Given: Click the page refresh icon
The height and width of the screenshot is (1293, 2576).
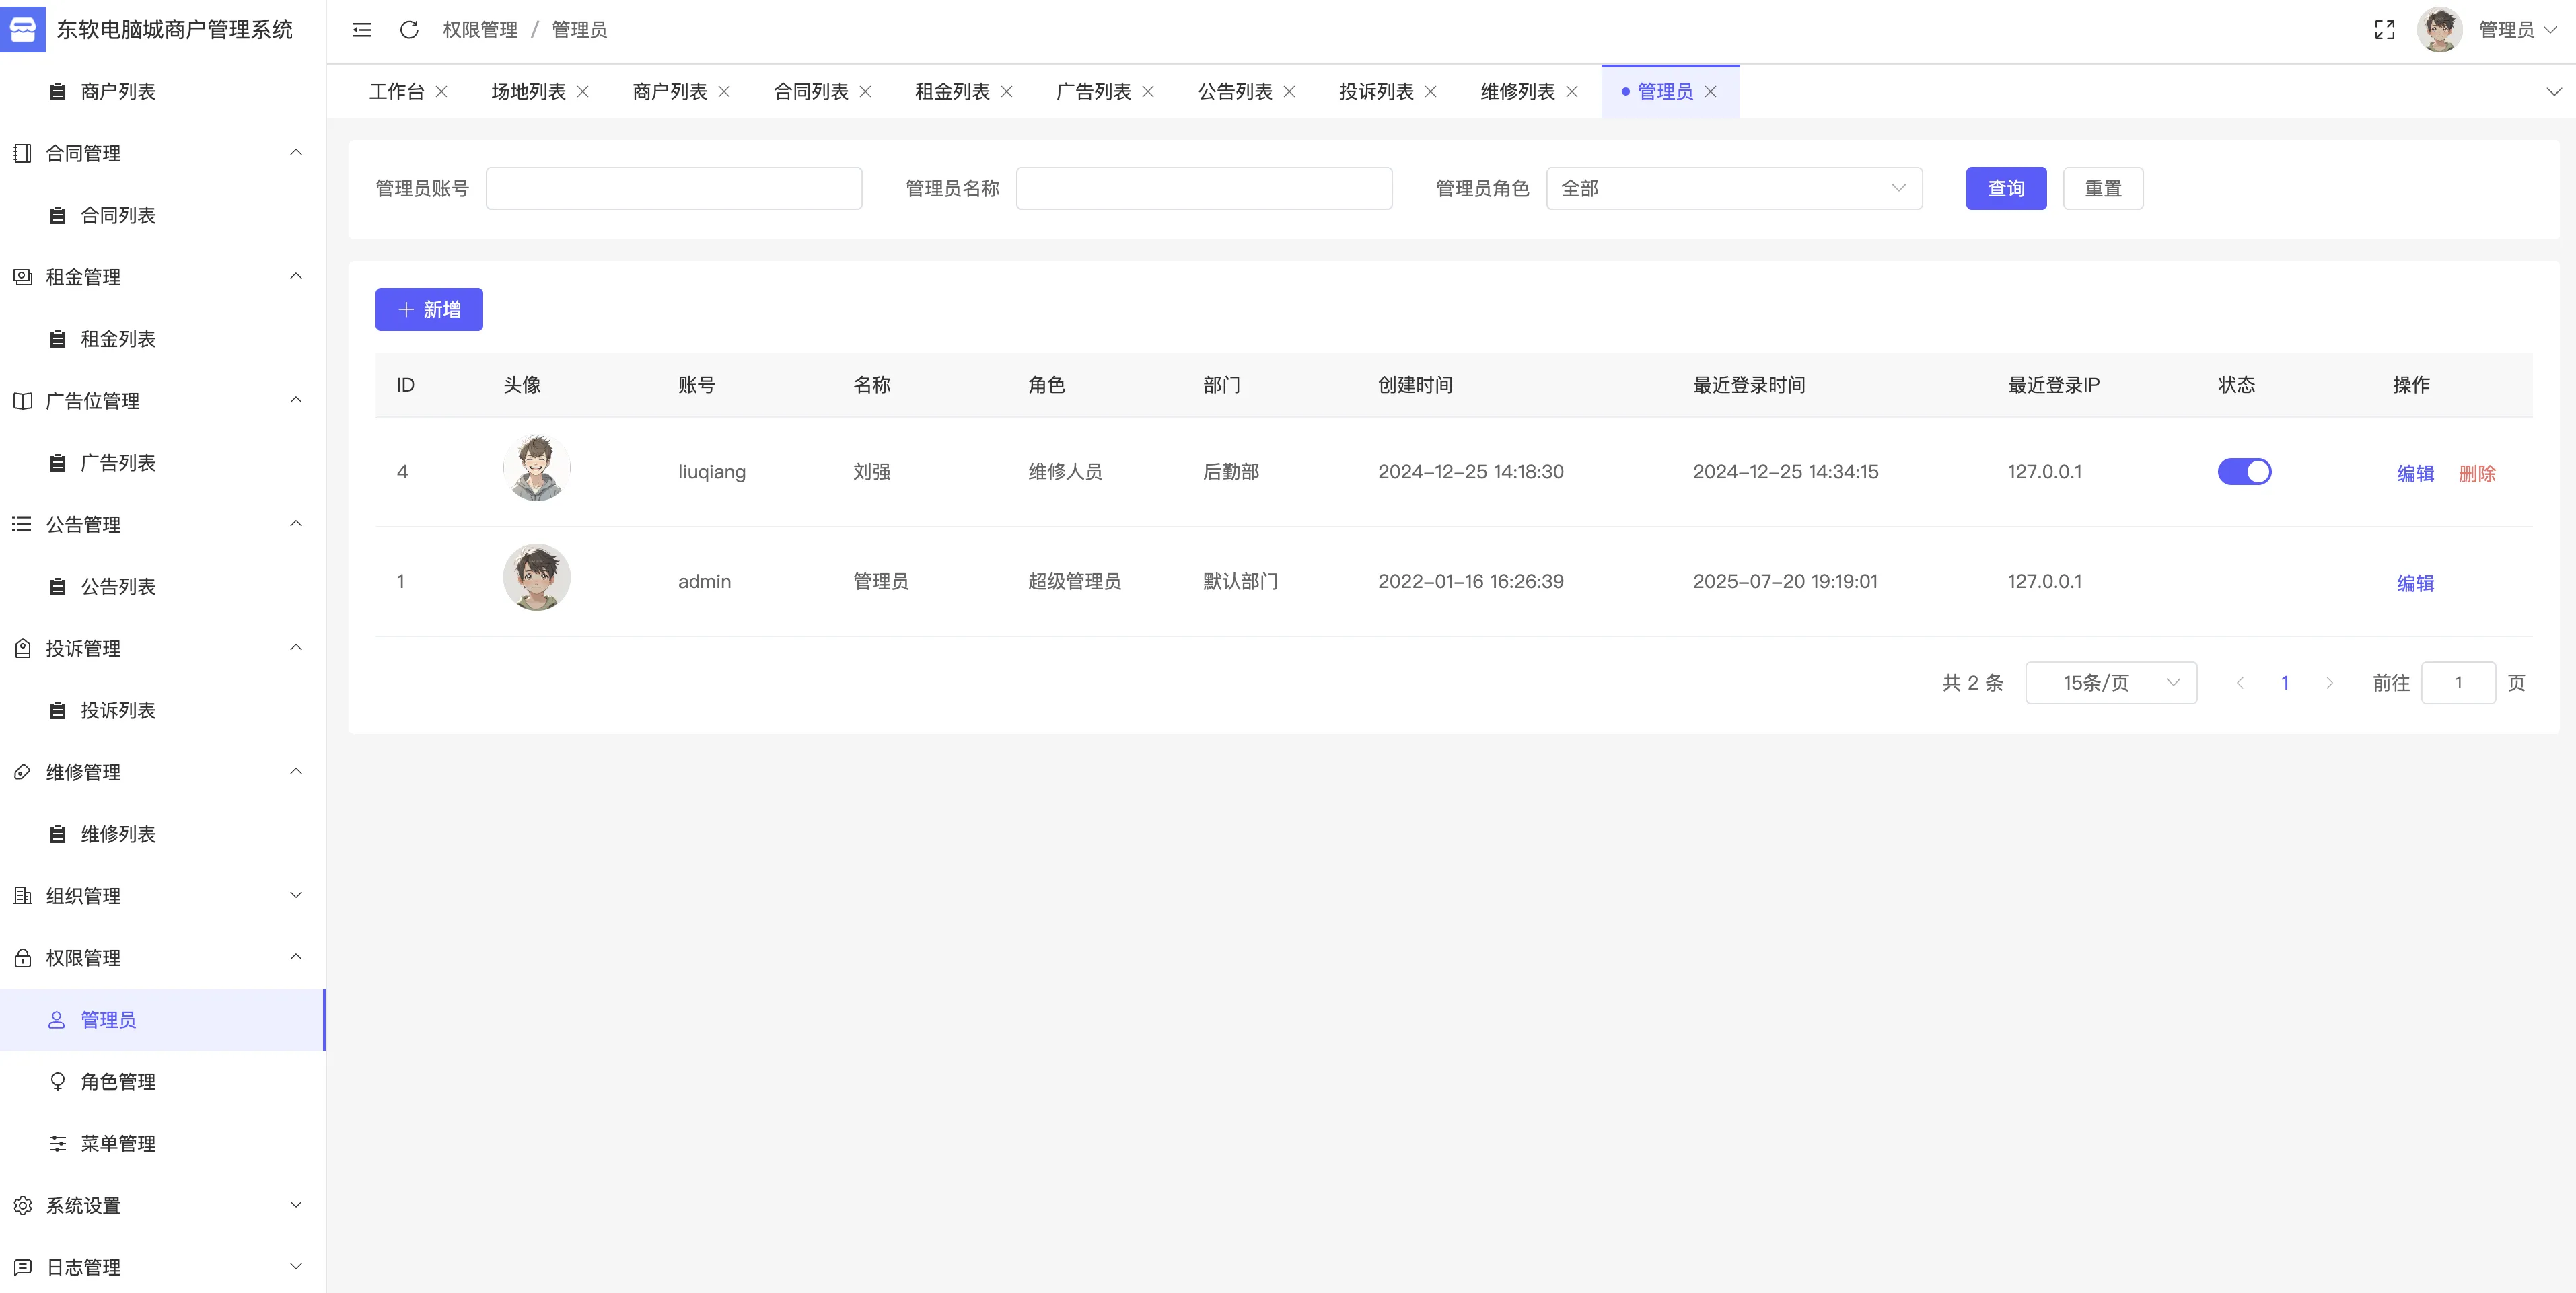Looking at the screenshot, I should 409,30.
